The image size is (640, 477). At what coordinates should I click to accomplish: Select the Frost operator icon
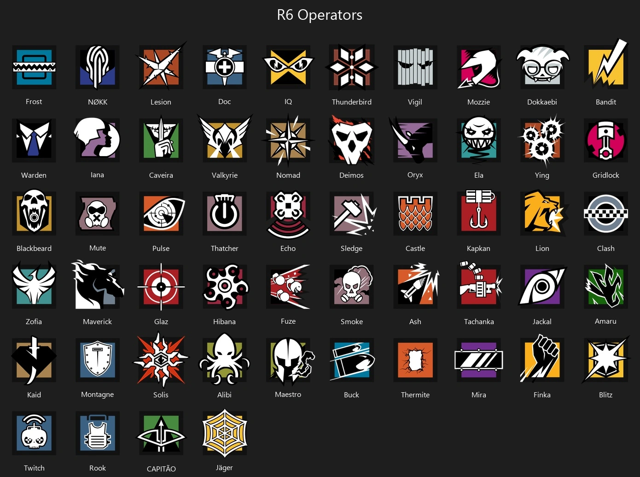click(x=34, y=67)
